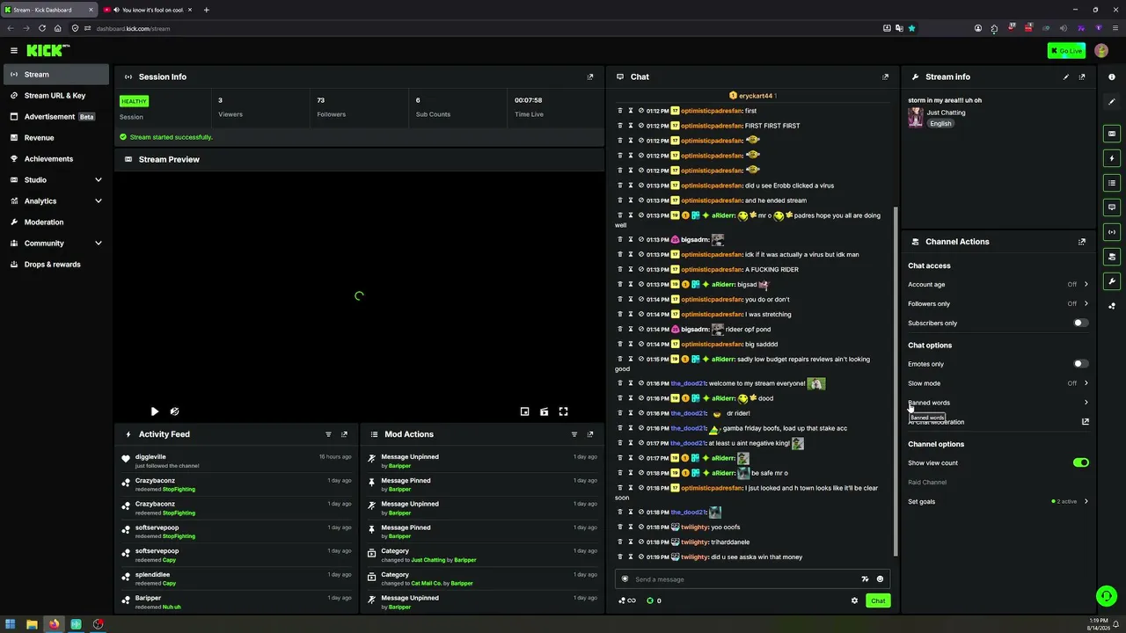The image size is (1126, 633).
Task: Open the emoji picker in chat
Action: pos(880,579)
